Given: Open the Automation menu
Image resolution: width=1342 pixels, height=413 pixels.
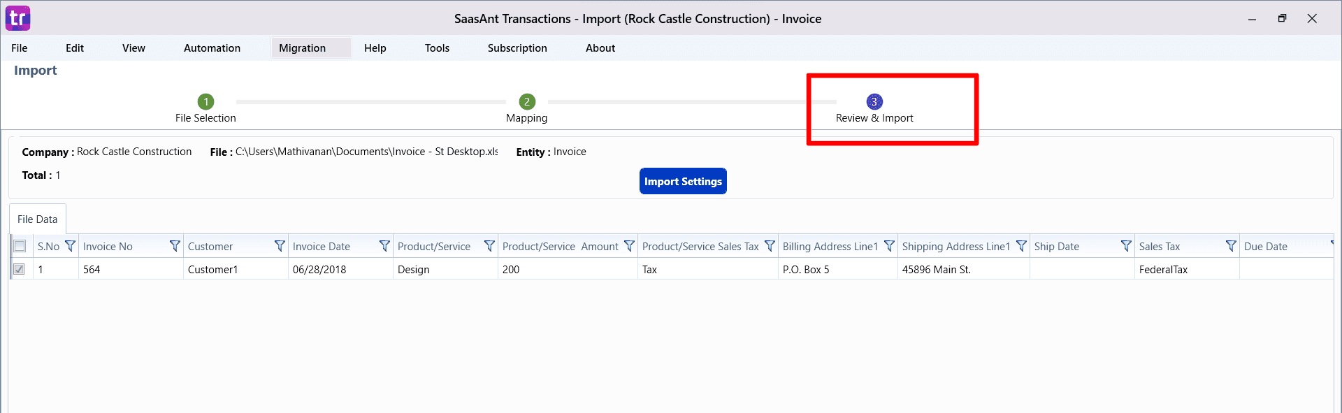Looking at the screenshot, I should [x=212, y=48].
